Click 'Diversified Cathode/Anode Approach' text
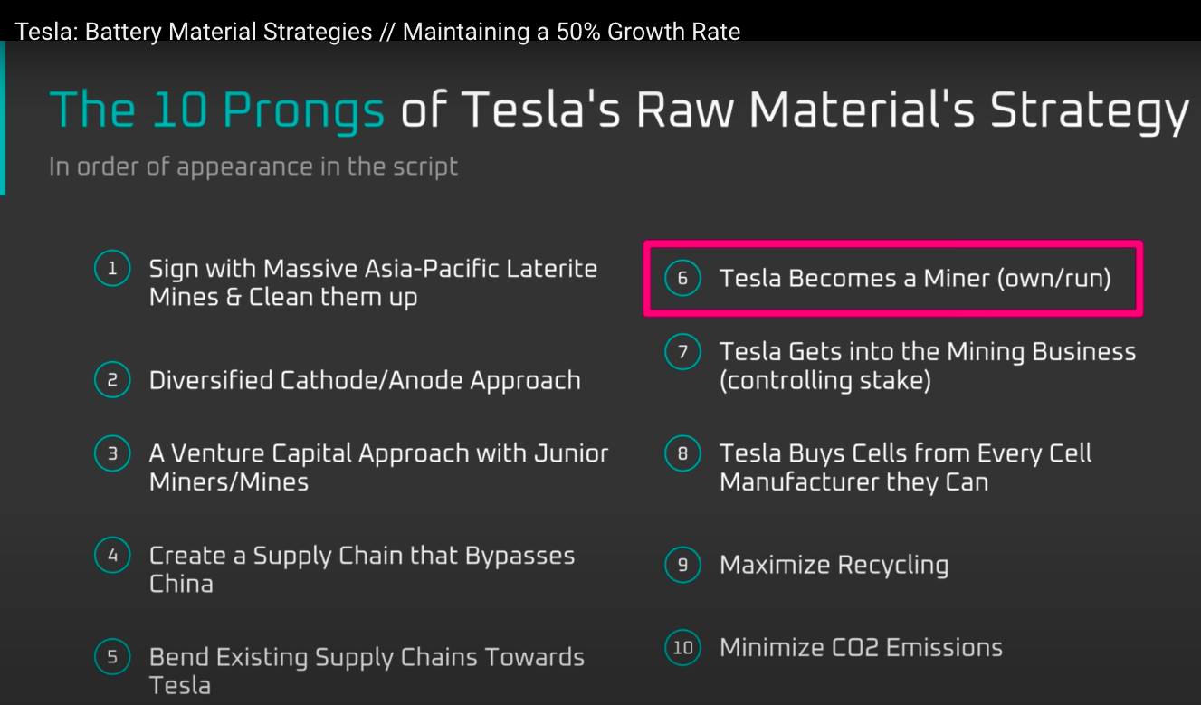Screen dimensions: 1201x705 click(365, 380)
